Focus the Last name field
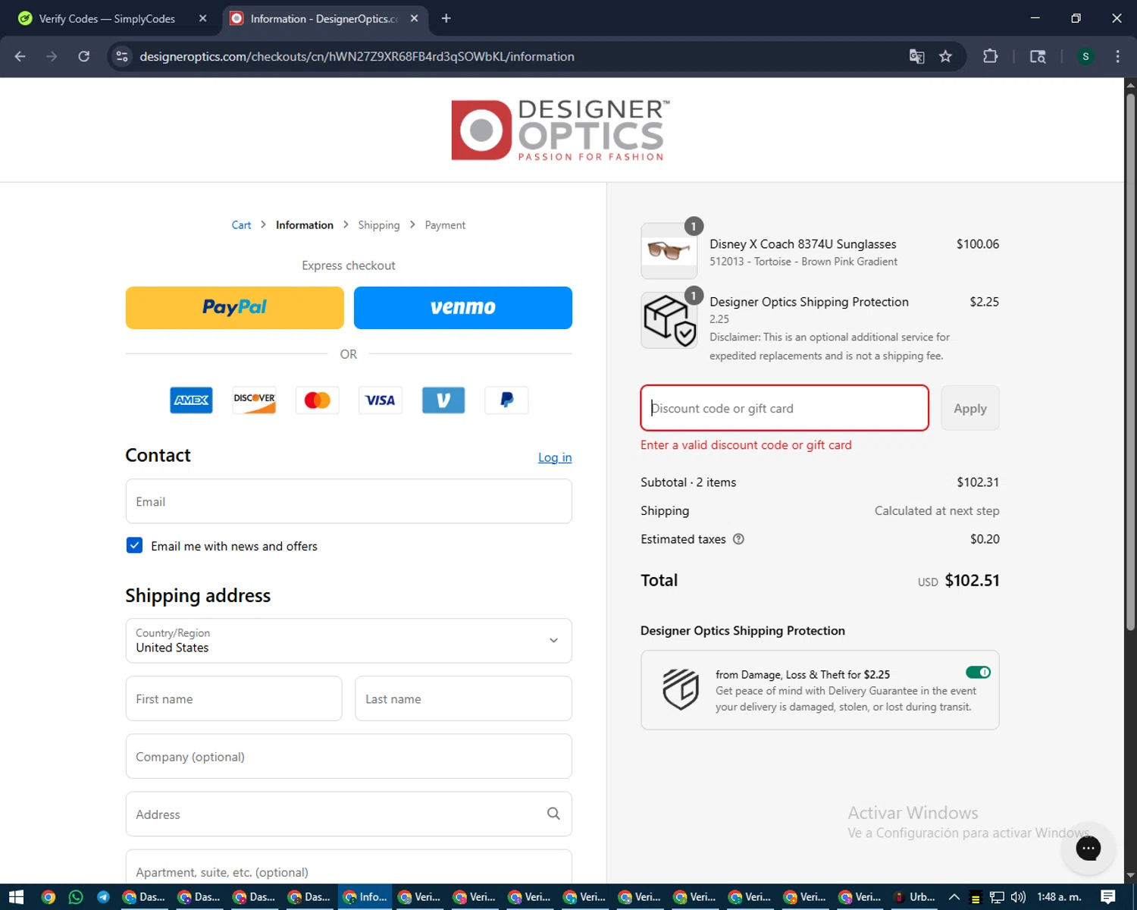 (x=463, y=698)
